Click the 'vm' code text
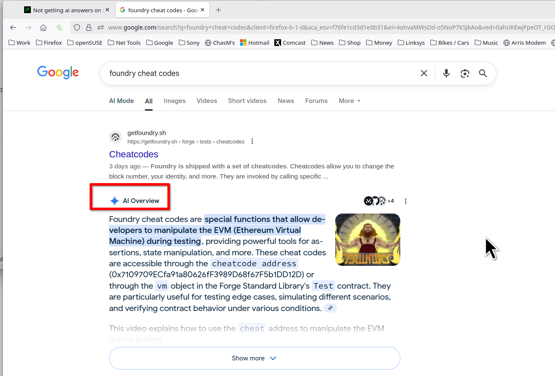 tap(162, 286)
